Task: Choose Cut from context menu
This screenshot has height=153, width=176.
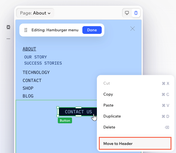Action: click(x=136, y=83)
